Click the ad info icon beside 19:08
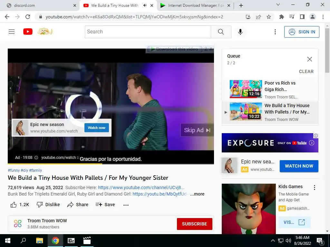Viewport: 330px width, 247px height. click(x=36, y=158)
